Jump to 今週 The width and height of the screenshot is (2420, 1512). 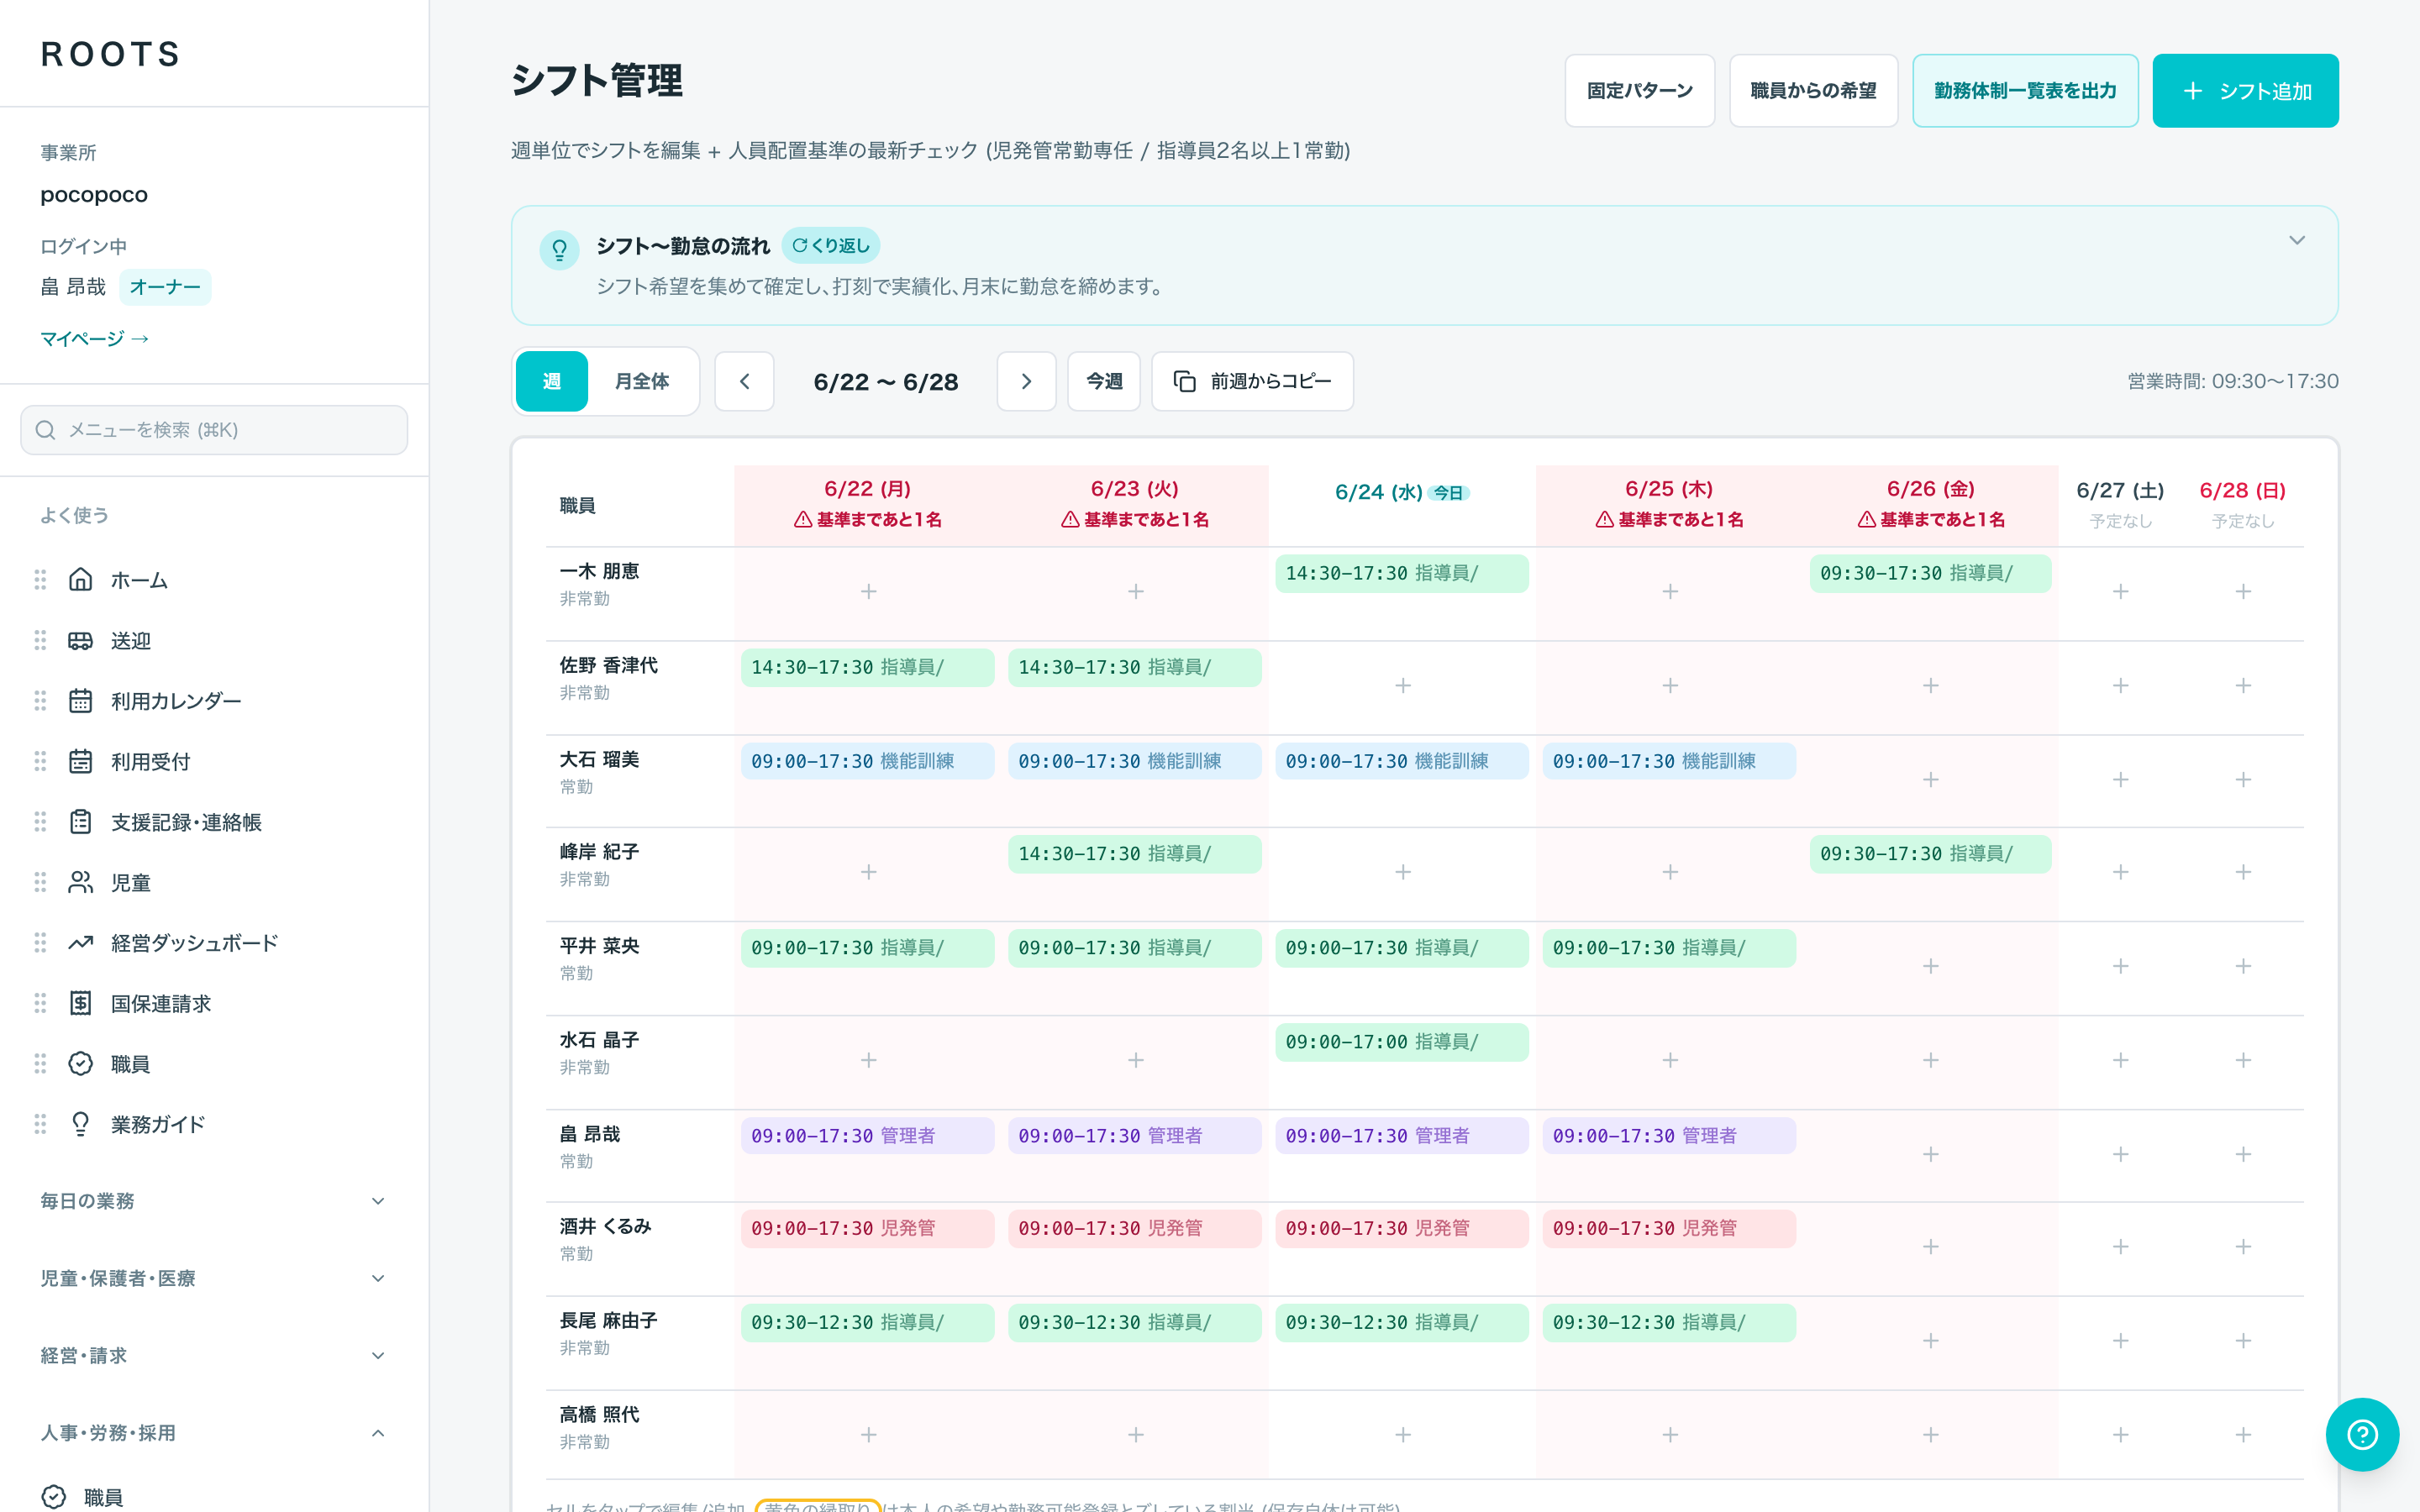[x=1104, y=382]
